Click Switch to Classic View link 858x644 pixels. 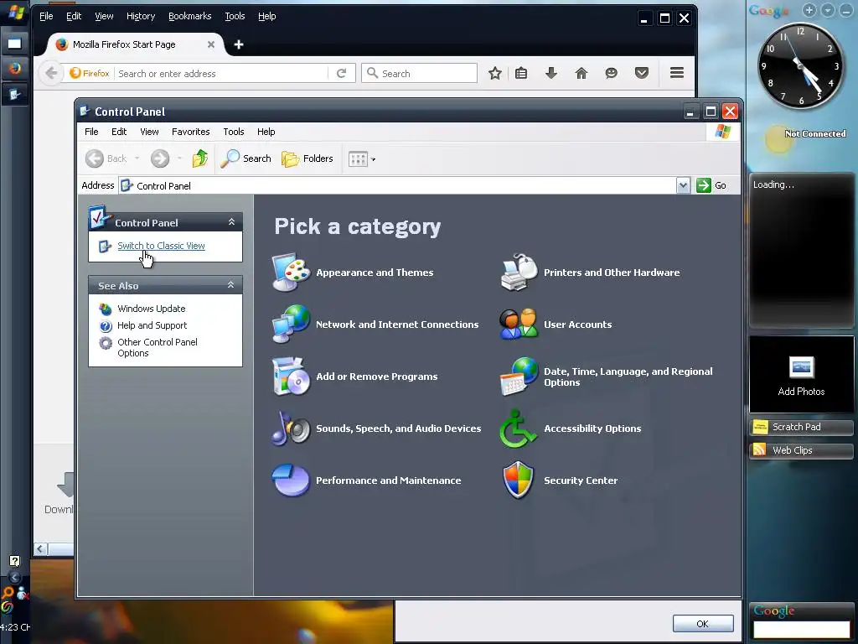[x=161, y=246]
